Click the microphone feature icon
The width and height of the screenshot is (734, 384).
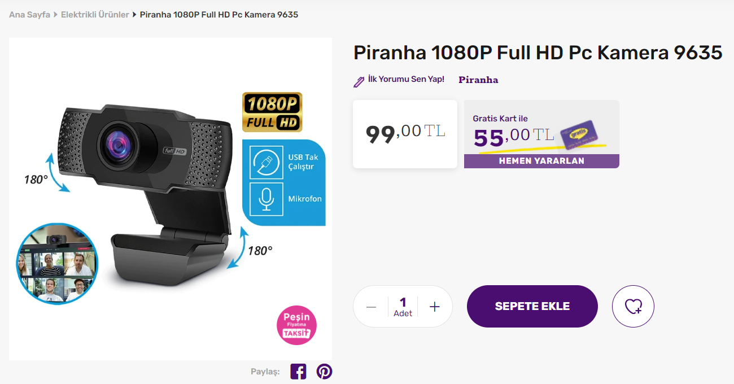tap(266, 199)
